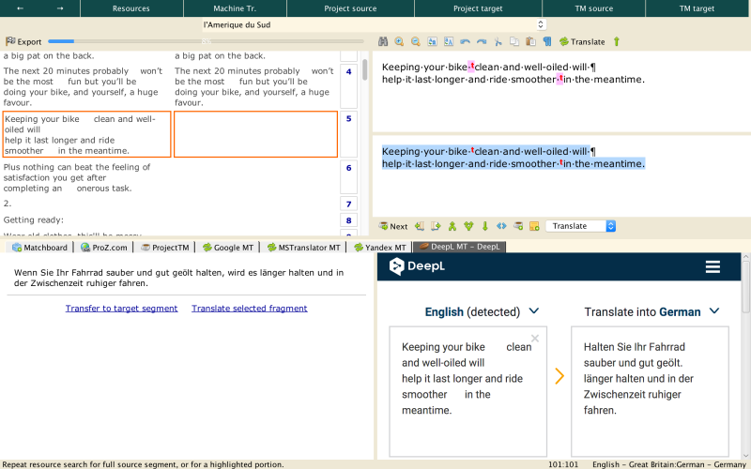
Task: Expand Translate into German language dropdown
Action: [651, 312]
